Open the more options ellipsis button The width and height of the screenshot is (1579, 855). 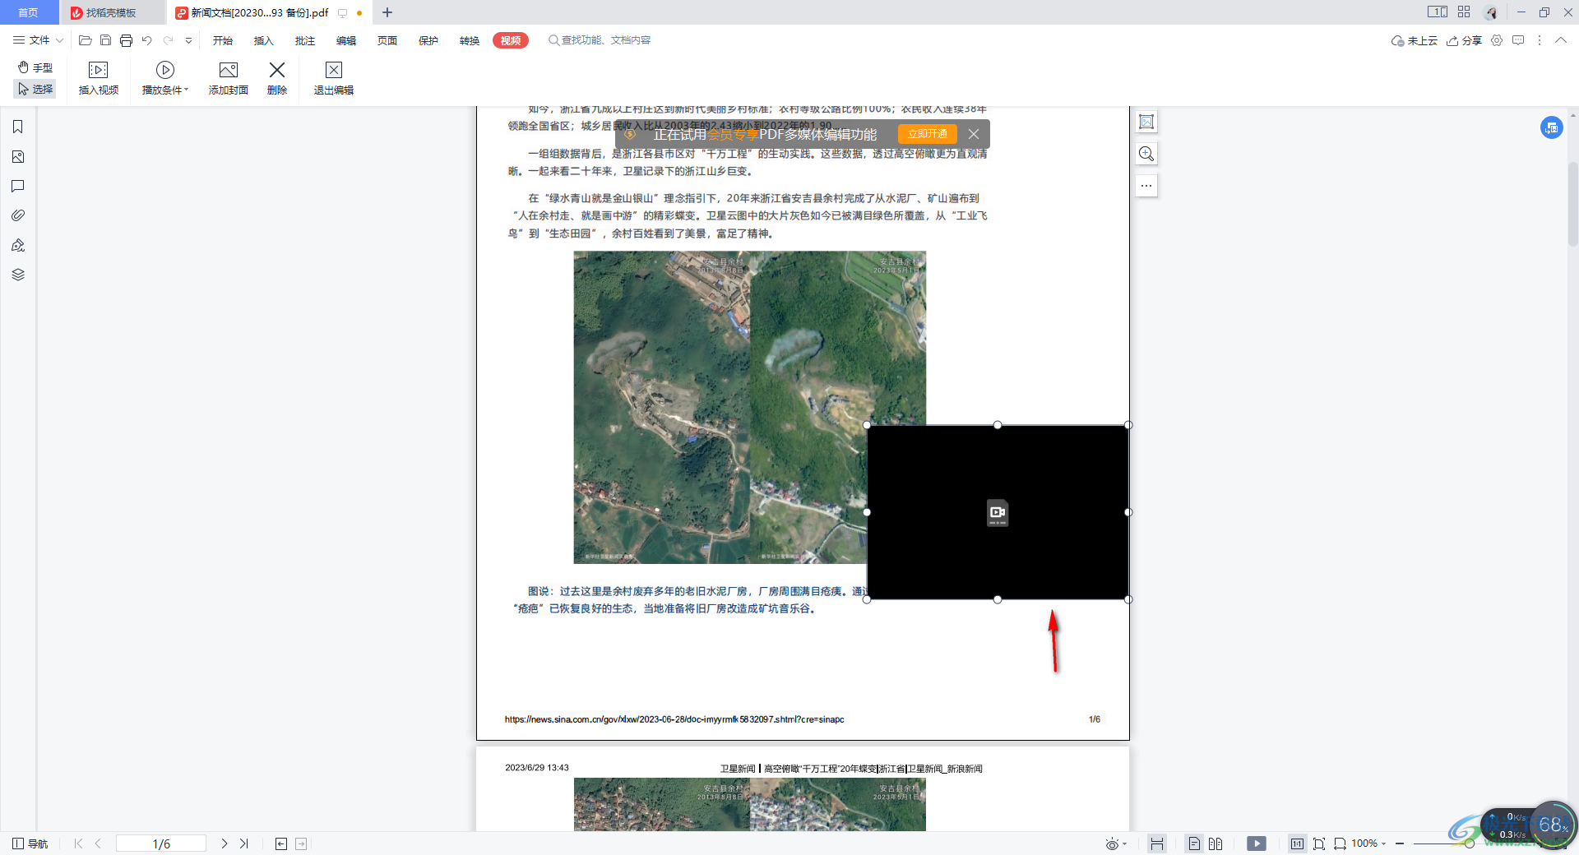coord(1146,186)
